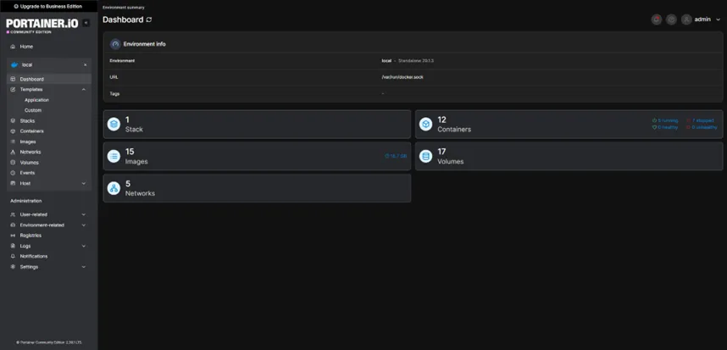
Task: Open the 1 Stack dashboard tile
Action: 257,125
